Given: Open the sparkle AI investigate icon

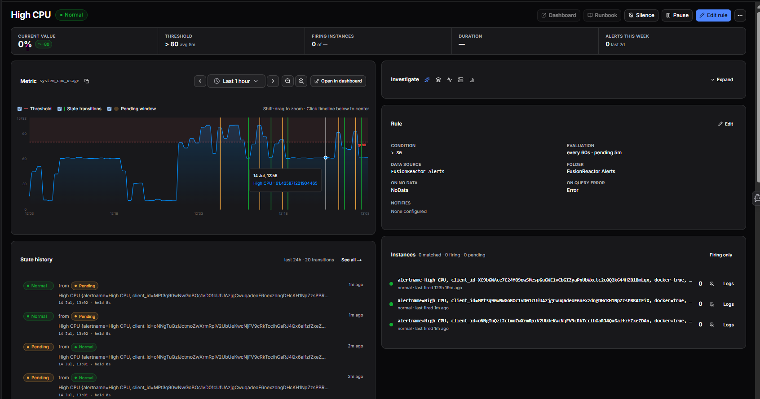Looking at the screenshot, I should coord(427,80).
